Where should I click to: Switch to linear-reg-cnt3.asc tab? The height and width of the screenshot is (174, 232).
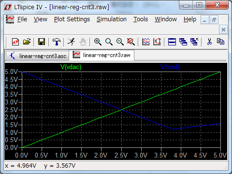click(x=38, y=56)
